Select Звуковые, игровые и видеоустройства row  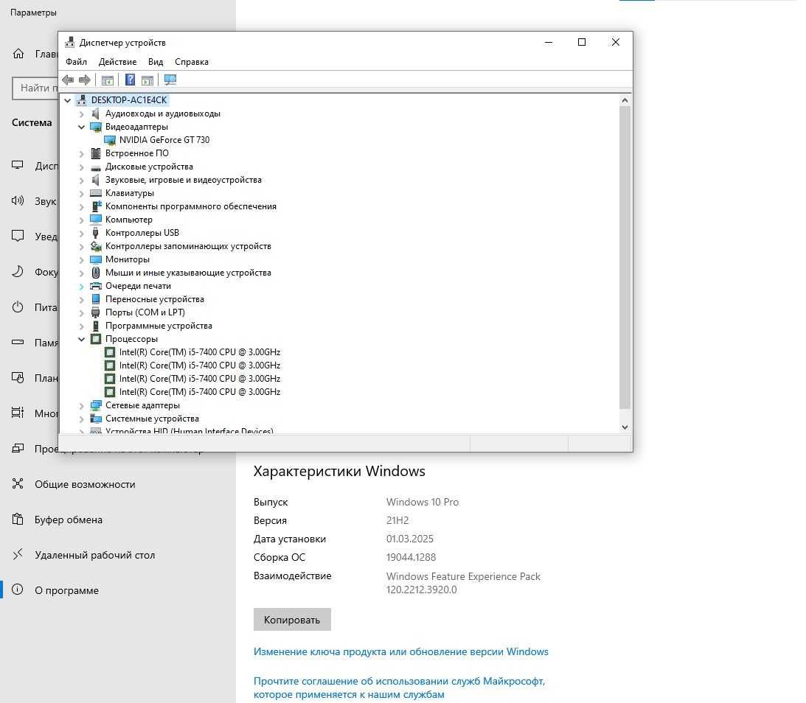(183, 180)
